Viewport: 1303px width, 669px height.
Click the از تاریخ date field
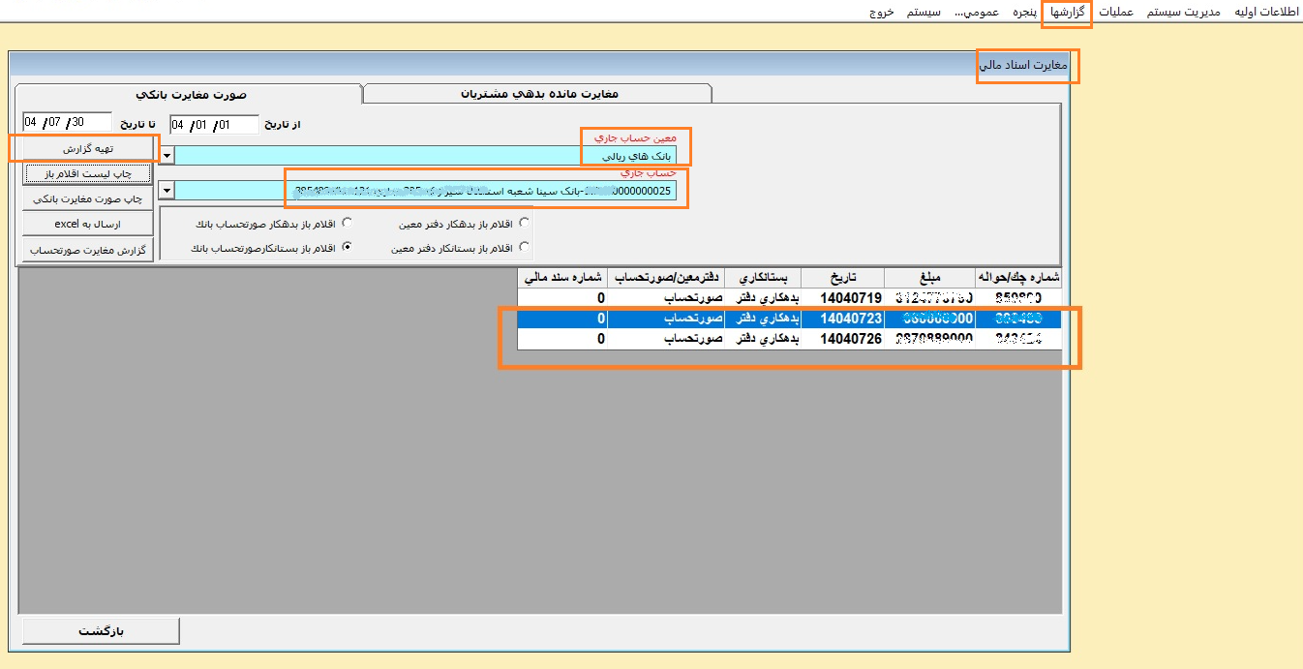tap(214, 124)
